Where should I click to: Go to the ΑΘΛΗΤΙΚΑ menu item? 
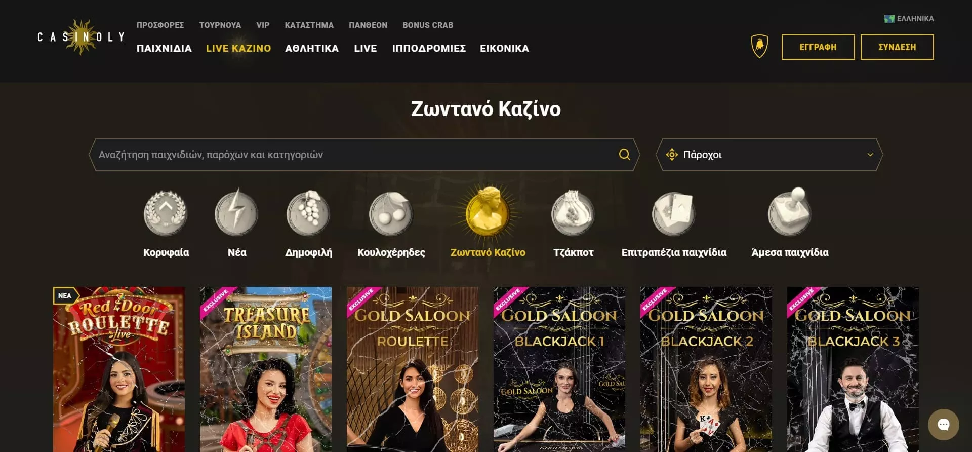point(312,48)
